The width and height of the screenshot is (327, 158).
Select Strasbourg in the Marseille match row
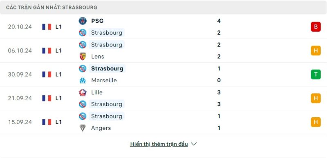[107, 68]
